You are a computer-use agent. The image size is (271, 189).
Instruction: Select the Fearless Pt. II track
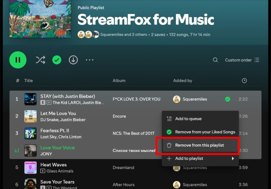(x=55, y=130)
